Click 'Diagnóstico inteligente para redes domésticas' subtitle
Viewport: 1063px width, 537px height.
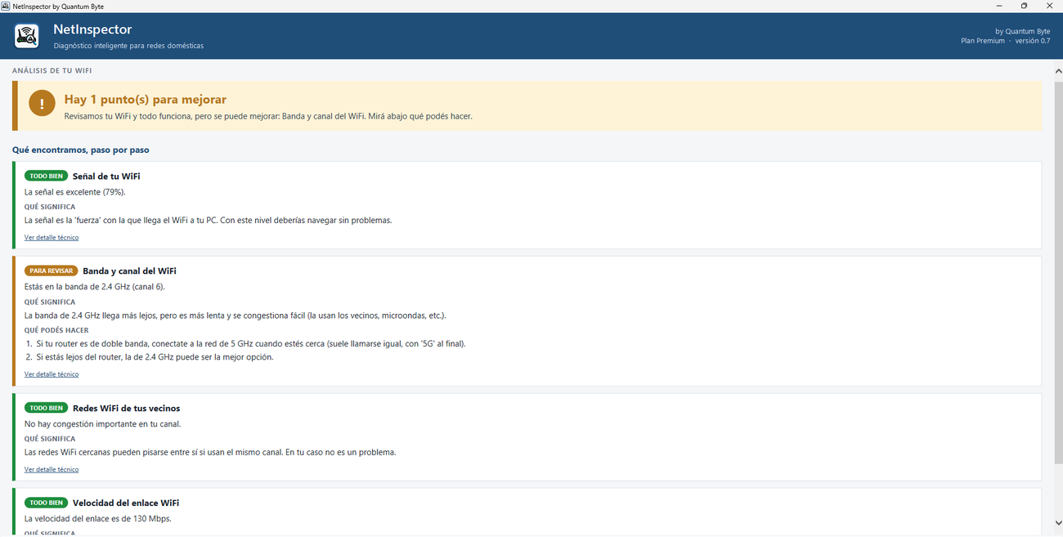click(x=128, y=46)
